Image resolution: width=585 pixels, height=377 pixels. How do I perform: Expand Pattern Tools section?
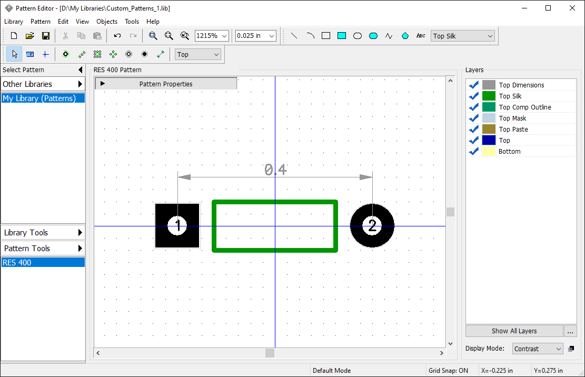[43, 249]
